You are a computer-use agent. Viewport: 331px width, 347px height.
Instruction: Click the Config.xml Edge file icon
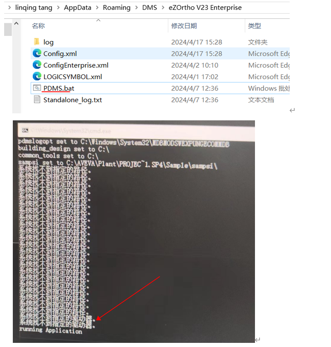coord(37,53)
